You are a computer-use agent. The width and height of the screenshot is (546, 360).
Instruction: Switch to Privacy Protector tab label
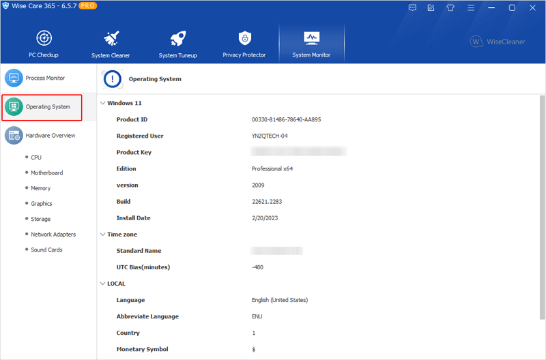(x=244, y=55)
